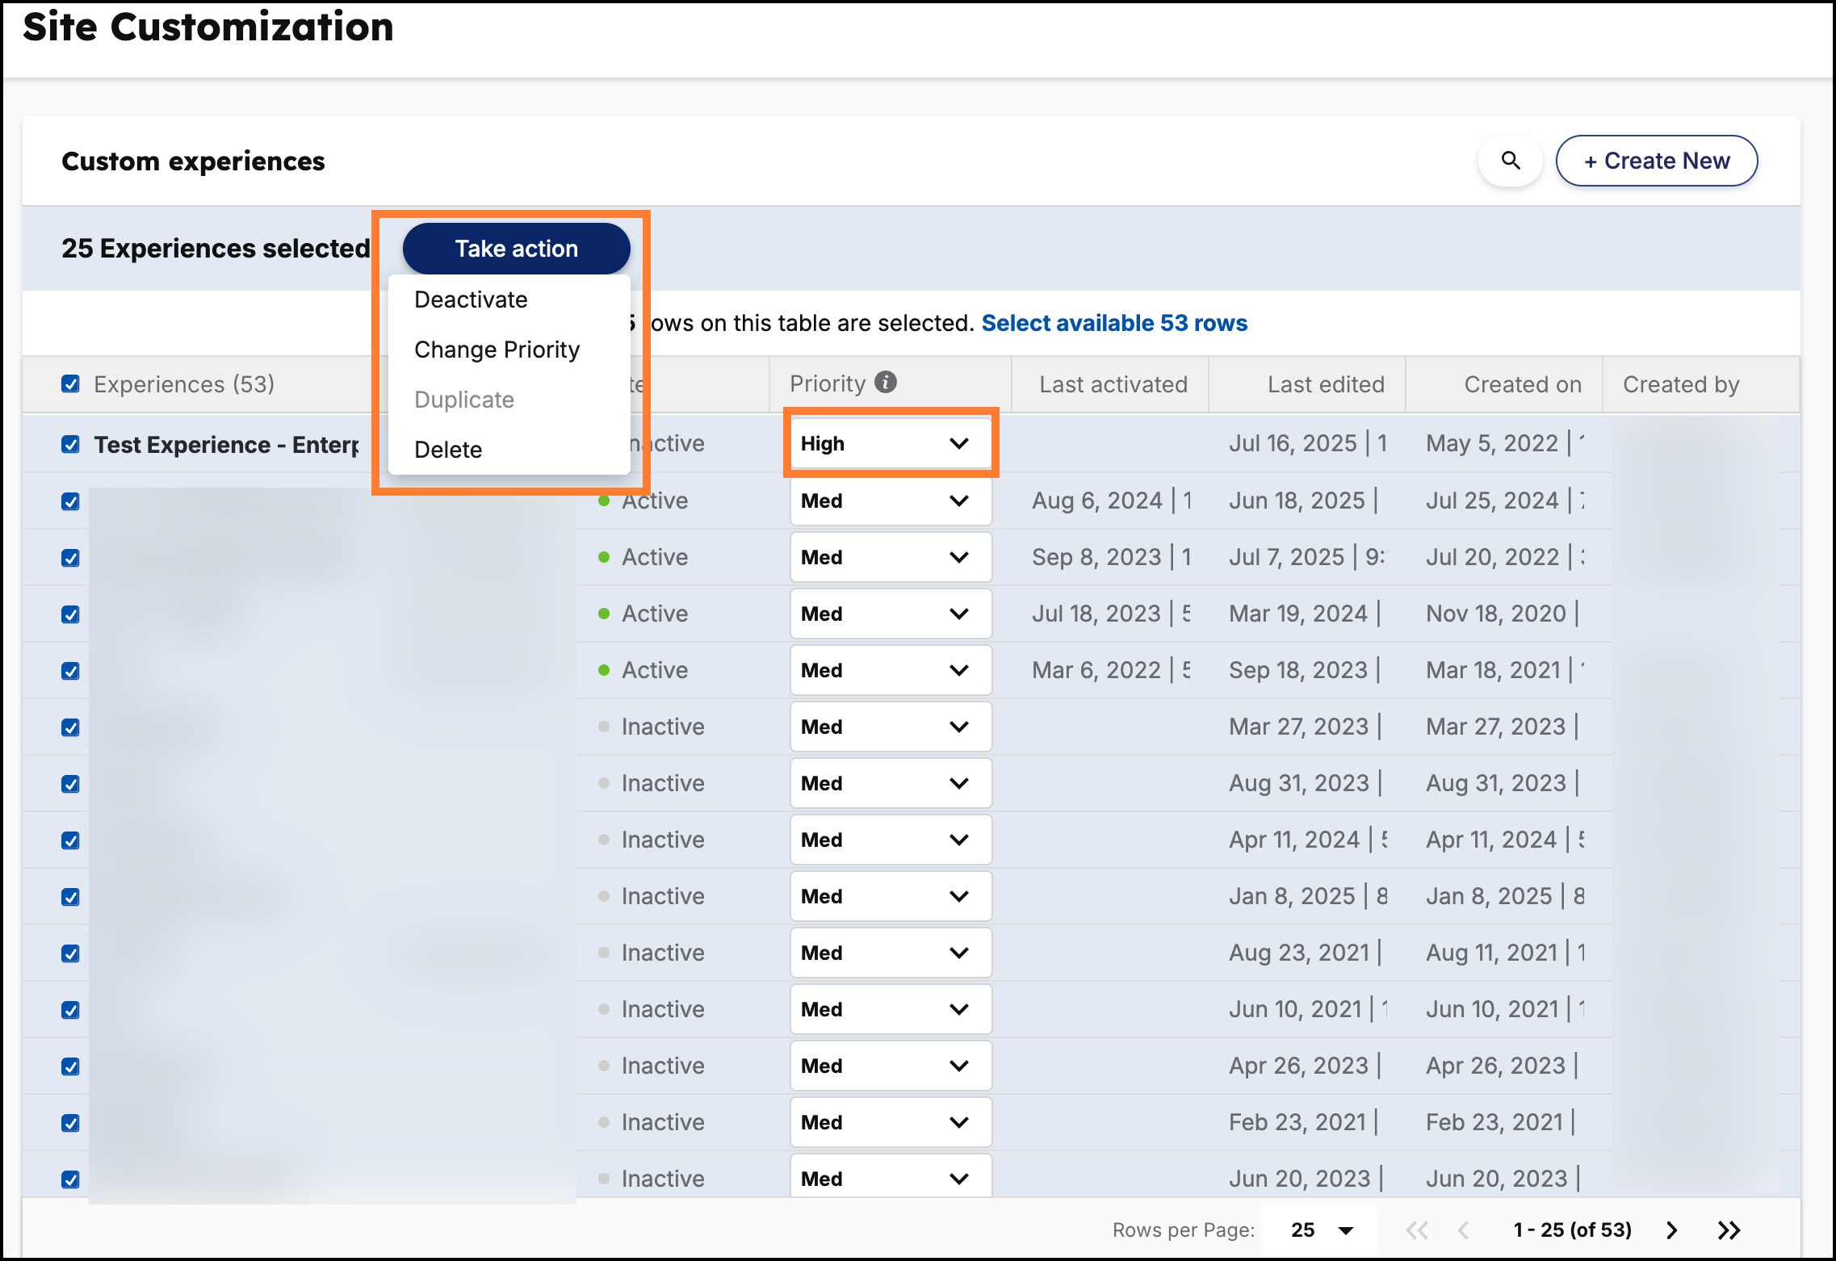Click the first page double arrow
The image size is (1836, 1261).
[1417, 1230]
